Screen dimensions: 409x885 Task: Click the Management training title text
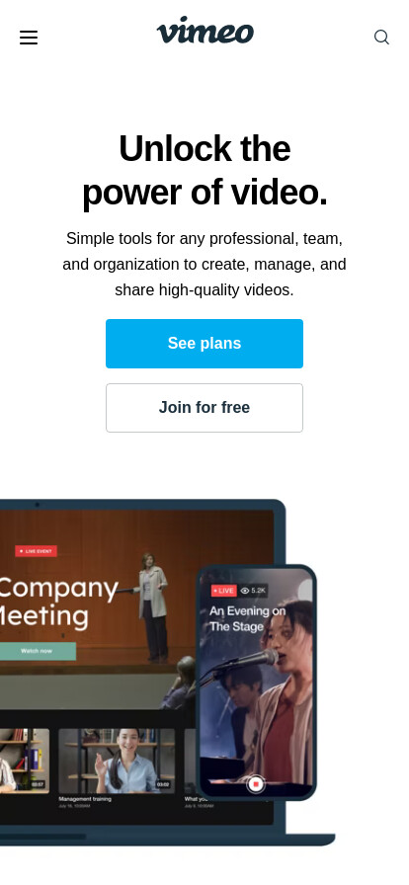pyautogui.click(x=85, y=799)
